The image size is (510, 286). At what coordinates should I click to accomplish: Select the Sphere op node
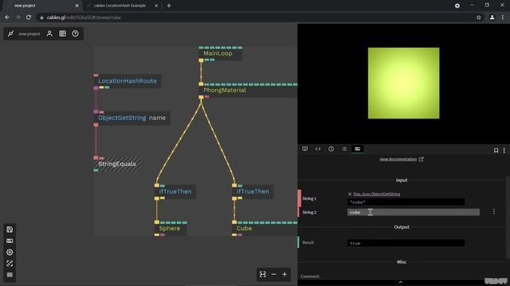pos(171,229)
